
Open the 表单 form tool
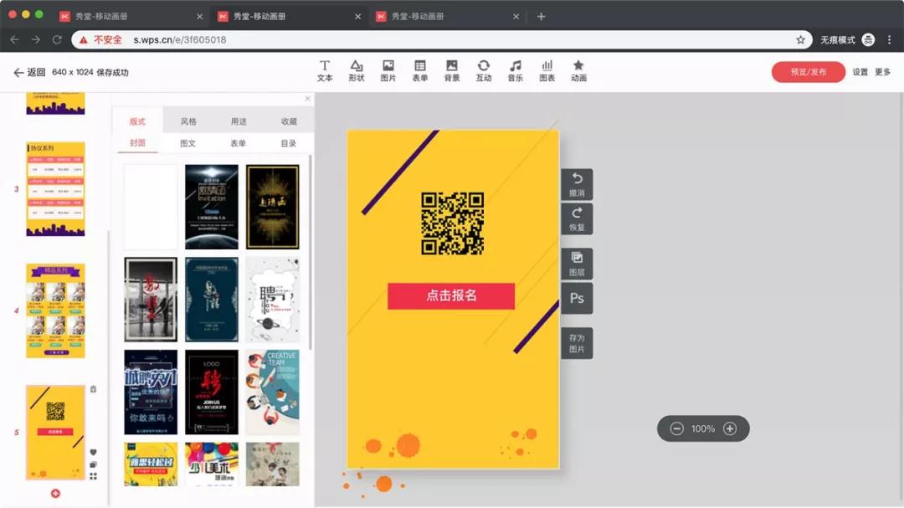[419, 71]
